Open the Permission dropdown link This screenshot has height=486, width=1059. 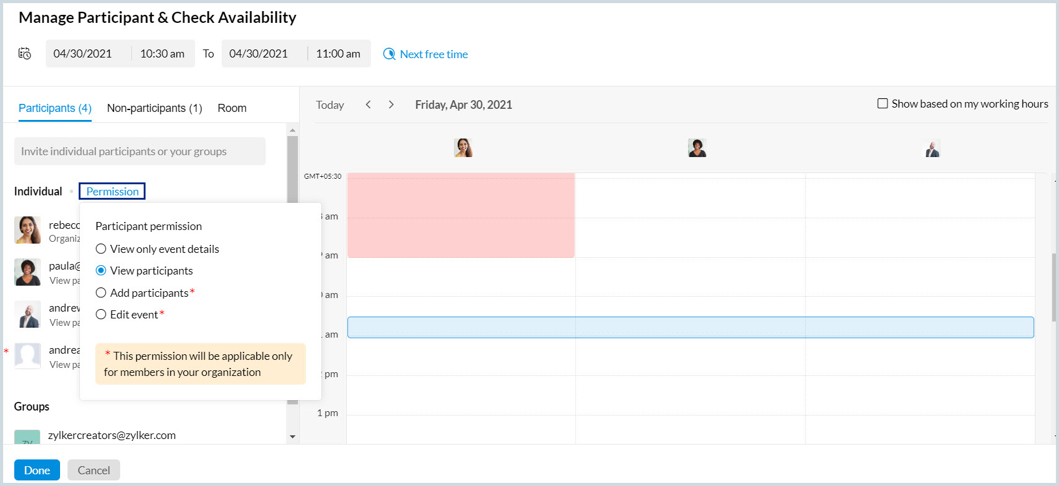tap(112, 192)
